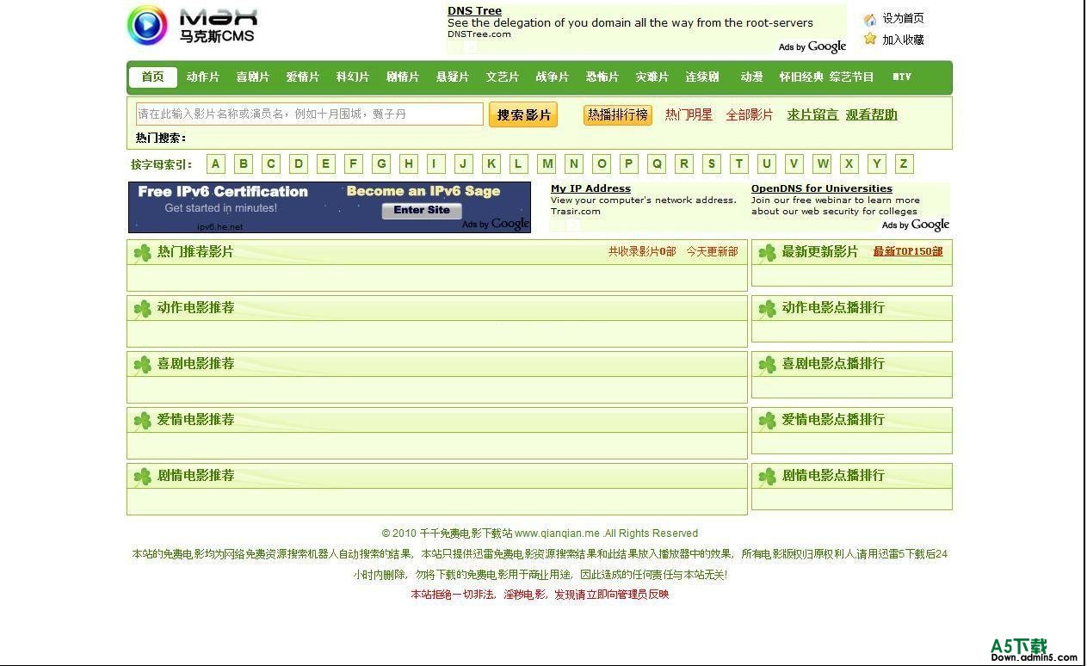Open the 恐怖片 category
This screenshot has height=666, width=1087.
click(602, 77)
